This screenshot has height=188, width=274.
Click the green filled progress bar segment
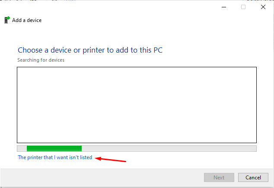click(54, 148)
